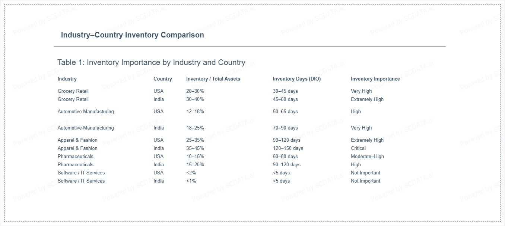
Task: Select the 20–30% cell for Grocery Retail
Action: (x=195, y=91)
